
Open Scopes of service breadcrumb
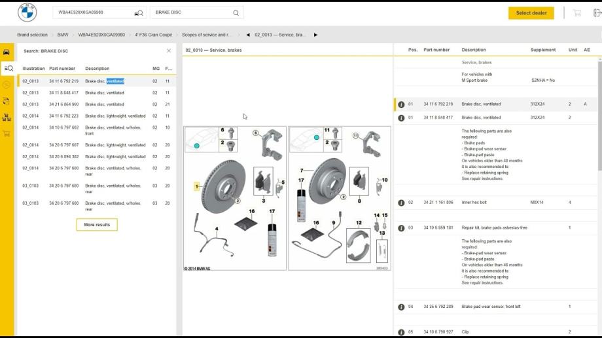[207, 35]
